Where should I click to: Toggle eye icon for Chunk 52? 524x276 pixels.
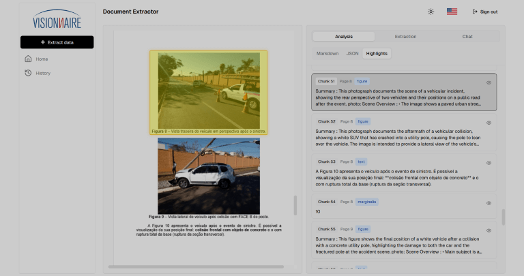[489, 123]
